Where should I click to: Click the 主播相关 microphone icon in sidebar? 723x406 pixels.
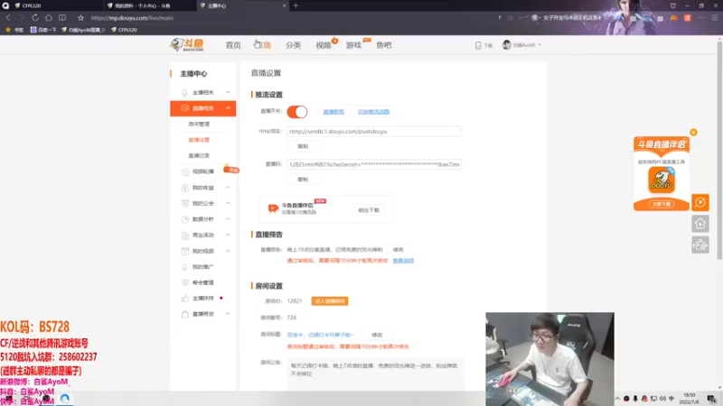(x=184, y=93)
